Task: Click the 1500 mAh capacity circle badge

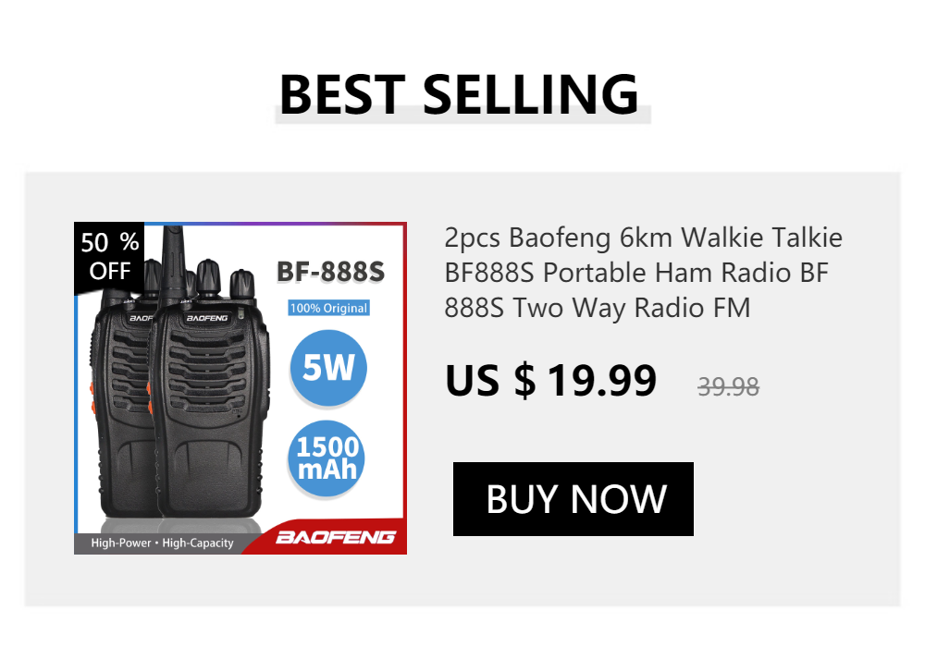Action: click(327, 458)
